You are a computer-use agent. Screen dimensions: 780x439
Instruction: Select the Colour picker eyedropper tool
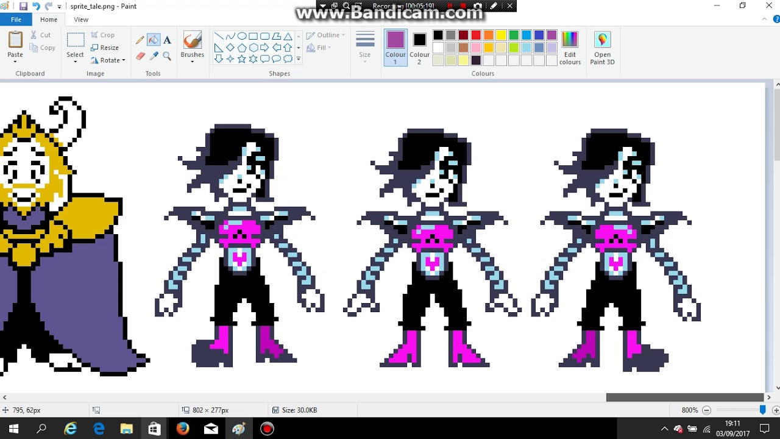tap(154, 56)
